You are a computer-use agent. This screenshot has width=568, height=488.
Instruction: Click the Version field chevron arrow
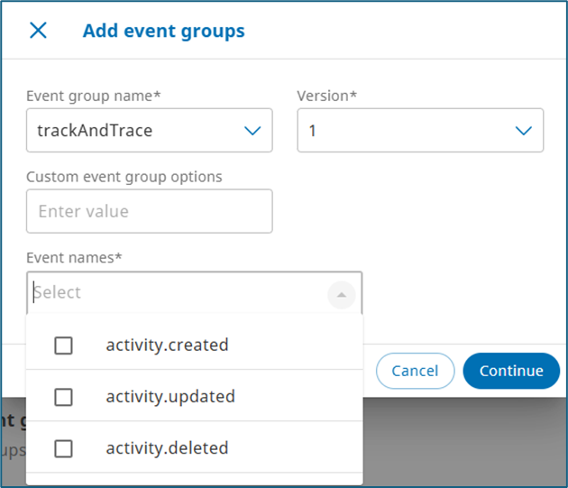[x=523, y=131]
